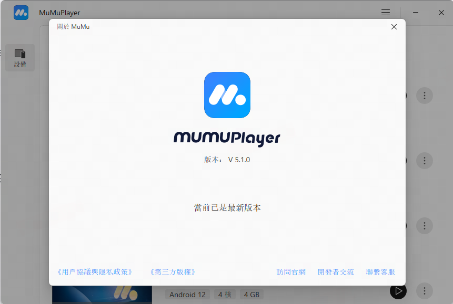Open Android 12 device thumbnail
The height and width of the screenshot is (304, 453).
click(102, 295)
